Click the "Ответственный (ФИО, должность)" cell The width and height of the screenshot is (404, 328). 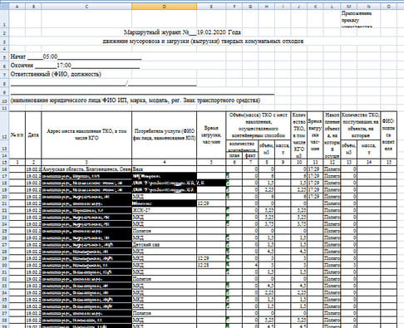(x=56, y=74)
